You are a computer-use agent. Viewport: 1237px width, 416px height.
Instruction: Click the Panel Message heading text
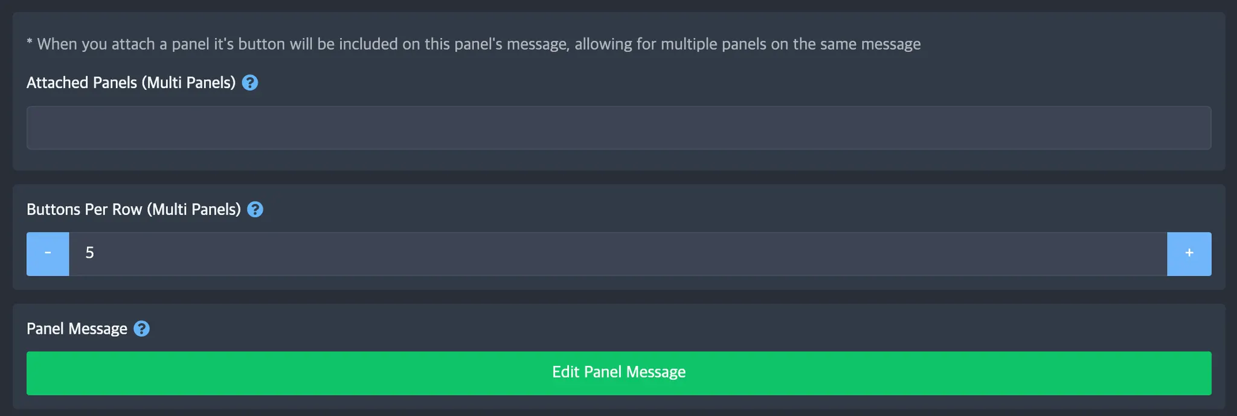[x=77, y=328]
